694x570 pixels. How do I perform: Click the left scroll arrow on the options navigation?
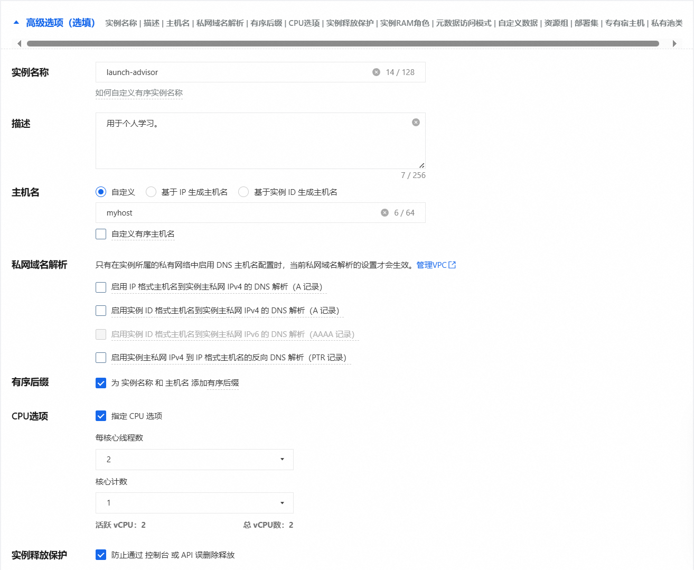(19, 43)
